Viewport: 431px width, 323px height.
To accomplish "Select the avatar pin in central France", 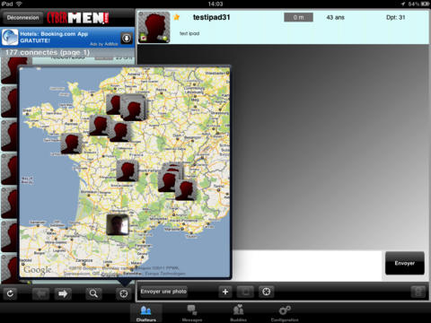I will 128,170.
